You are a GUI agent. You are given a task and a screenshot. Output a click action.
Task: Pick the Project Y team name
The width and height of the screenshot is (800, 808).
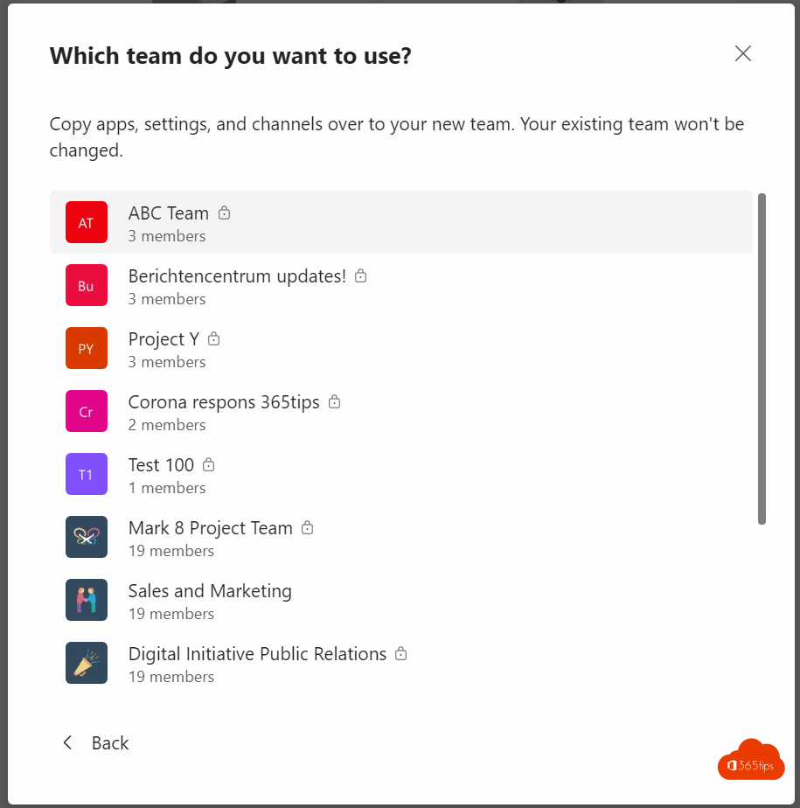163,339
